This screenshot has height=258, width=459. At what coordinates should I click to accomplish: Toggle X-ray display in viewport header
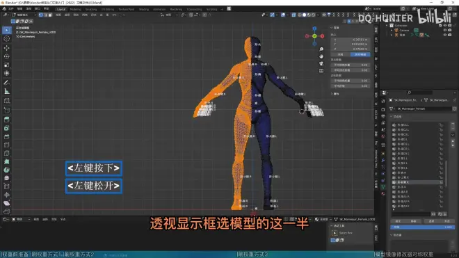pyautogui.click(x=293, y=15)
